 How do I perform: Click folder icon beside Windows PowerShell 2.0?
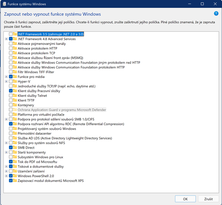pos(15,176)
